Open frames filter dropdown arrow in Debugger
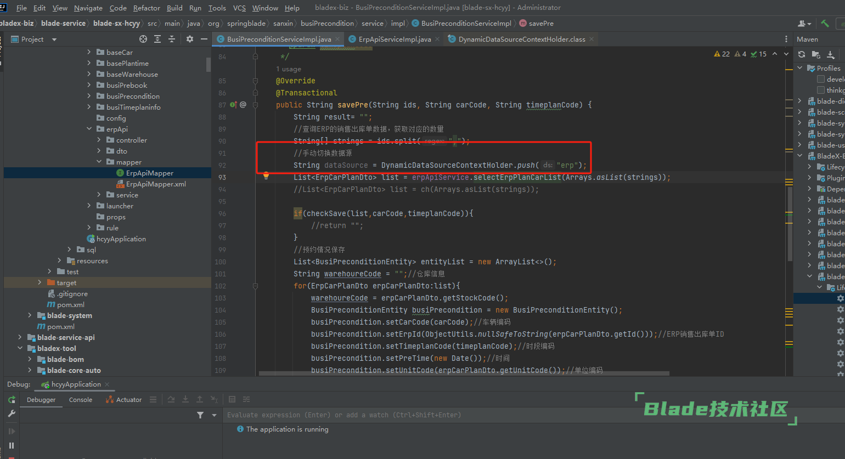Viewport: 845px width, 459px height. click(x=214, y=415)
